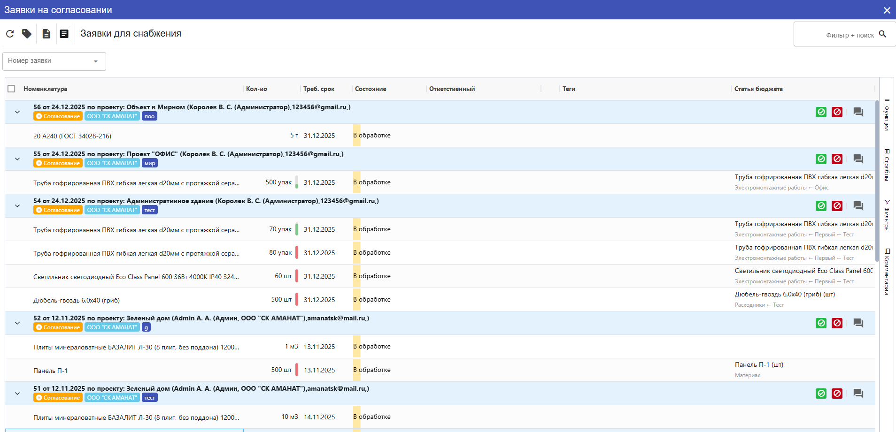Toggle the select-all checkbox in the table header
Viewport: 896px width, 432px height.
click(x=12, y=89)
